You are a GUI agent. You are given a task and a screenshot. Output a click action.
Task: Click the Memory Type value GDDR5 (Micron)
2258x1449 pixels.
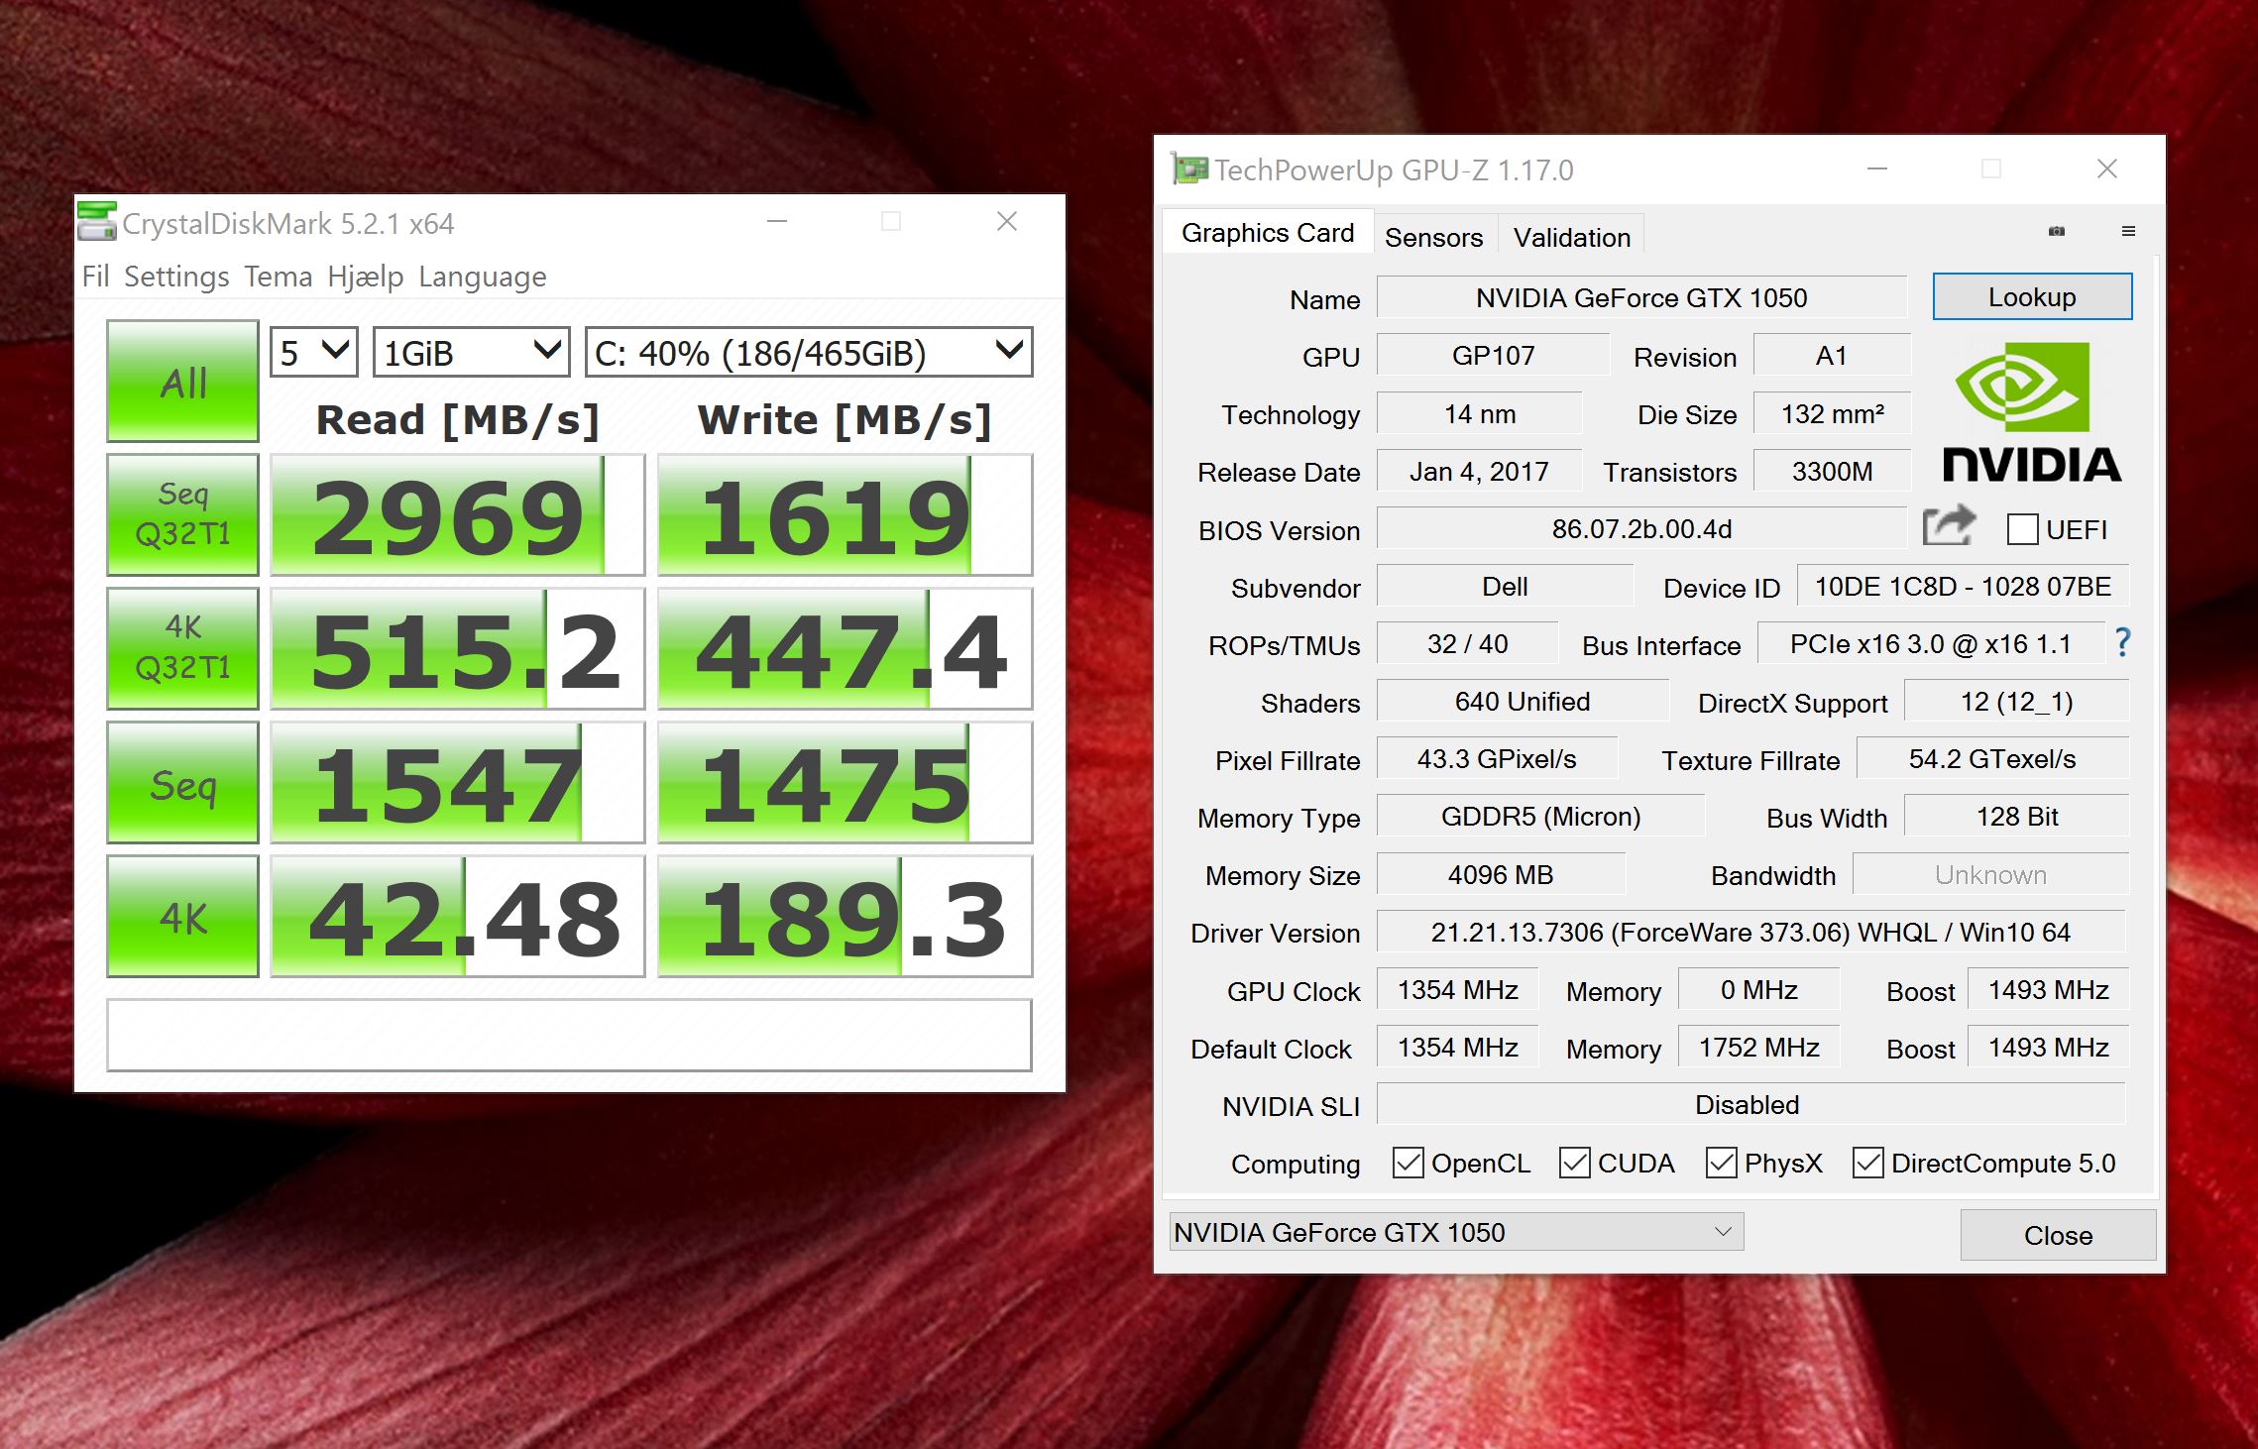pos(1540,816)
